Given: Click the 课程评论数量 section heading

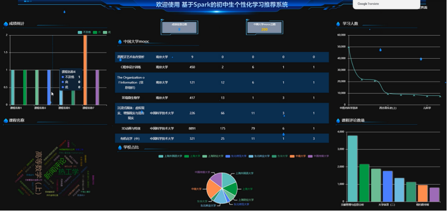Looking at the screenshot, I should 353,121.
